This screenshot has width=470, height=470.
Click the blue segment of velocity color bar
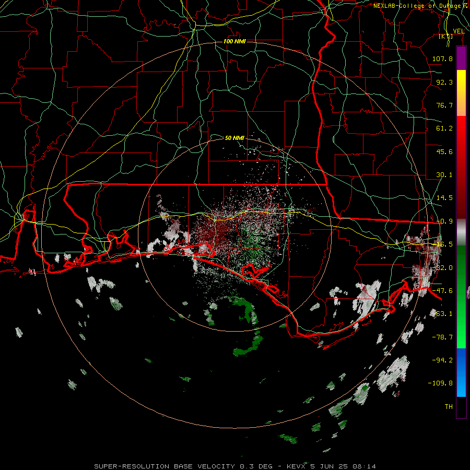[461, 372]
